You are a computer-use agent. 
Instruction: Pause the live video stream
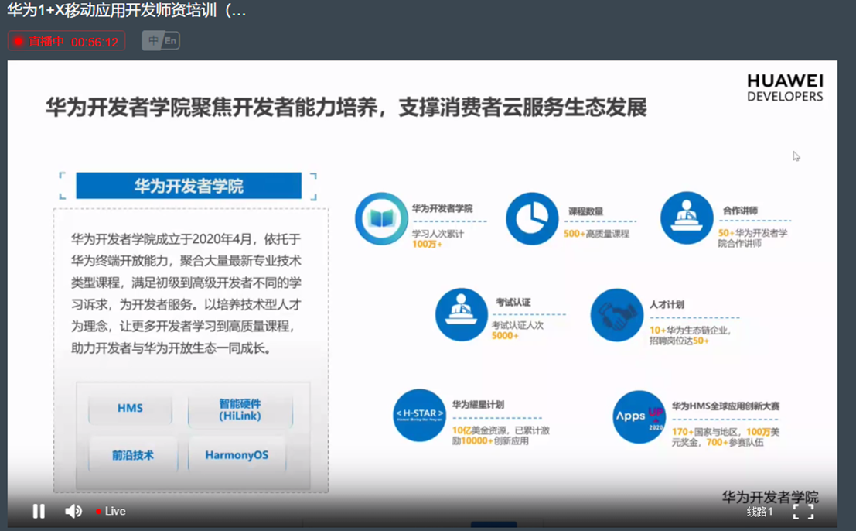point(39,511)
